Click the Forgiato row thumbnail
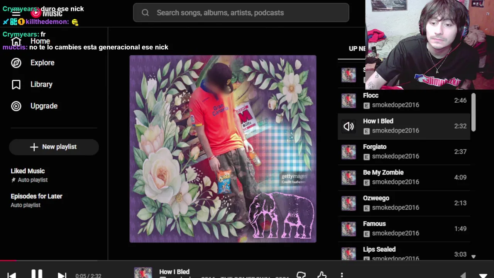The height and width of the screenshot is (278, 494). click(x=349, y=152)
